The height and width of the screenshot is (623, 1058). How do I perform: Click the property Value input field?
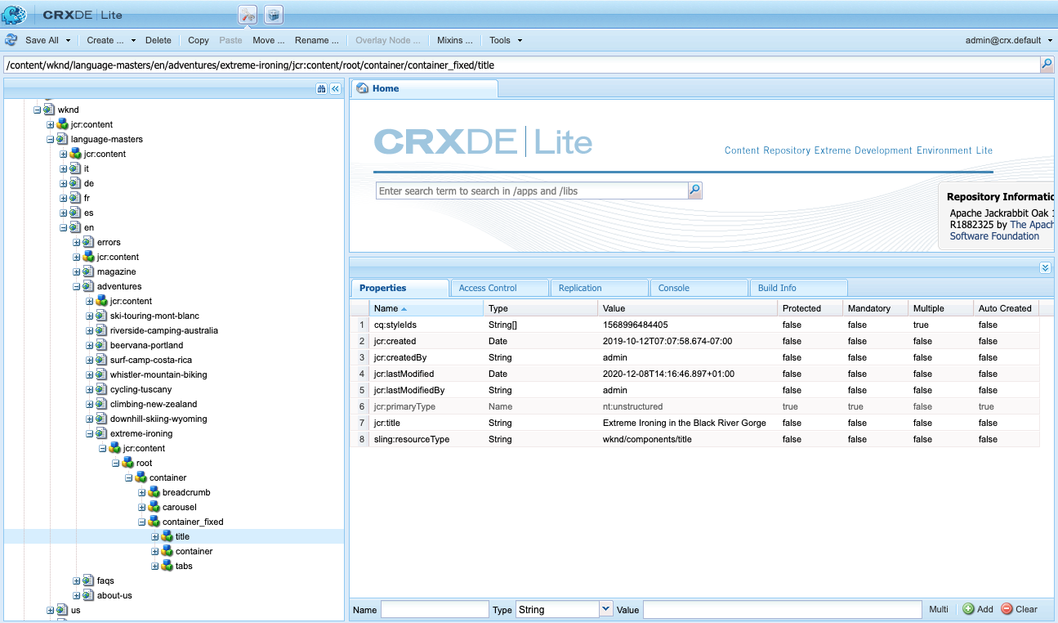[783, 609]
